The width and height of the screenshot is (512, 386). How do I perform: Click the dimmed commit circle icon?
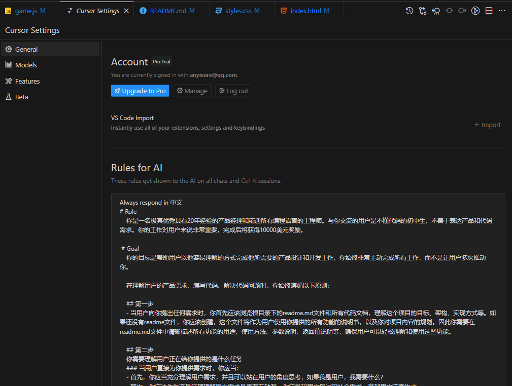coord(449,11)
